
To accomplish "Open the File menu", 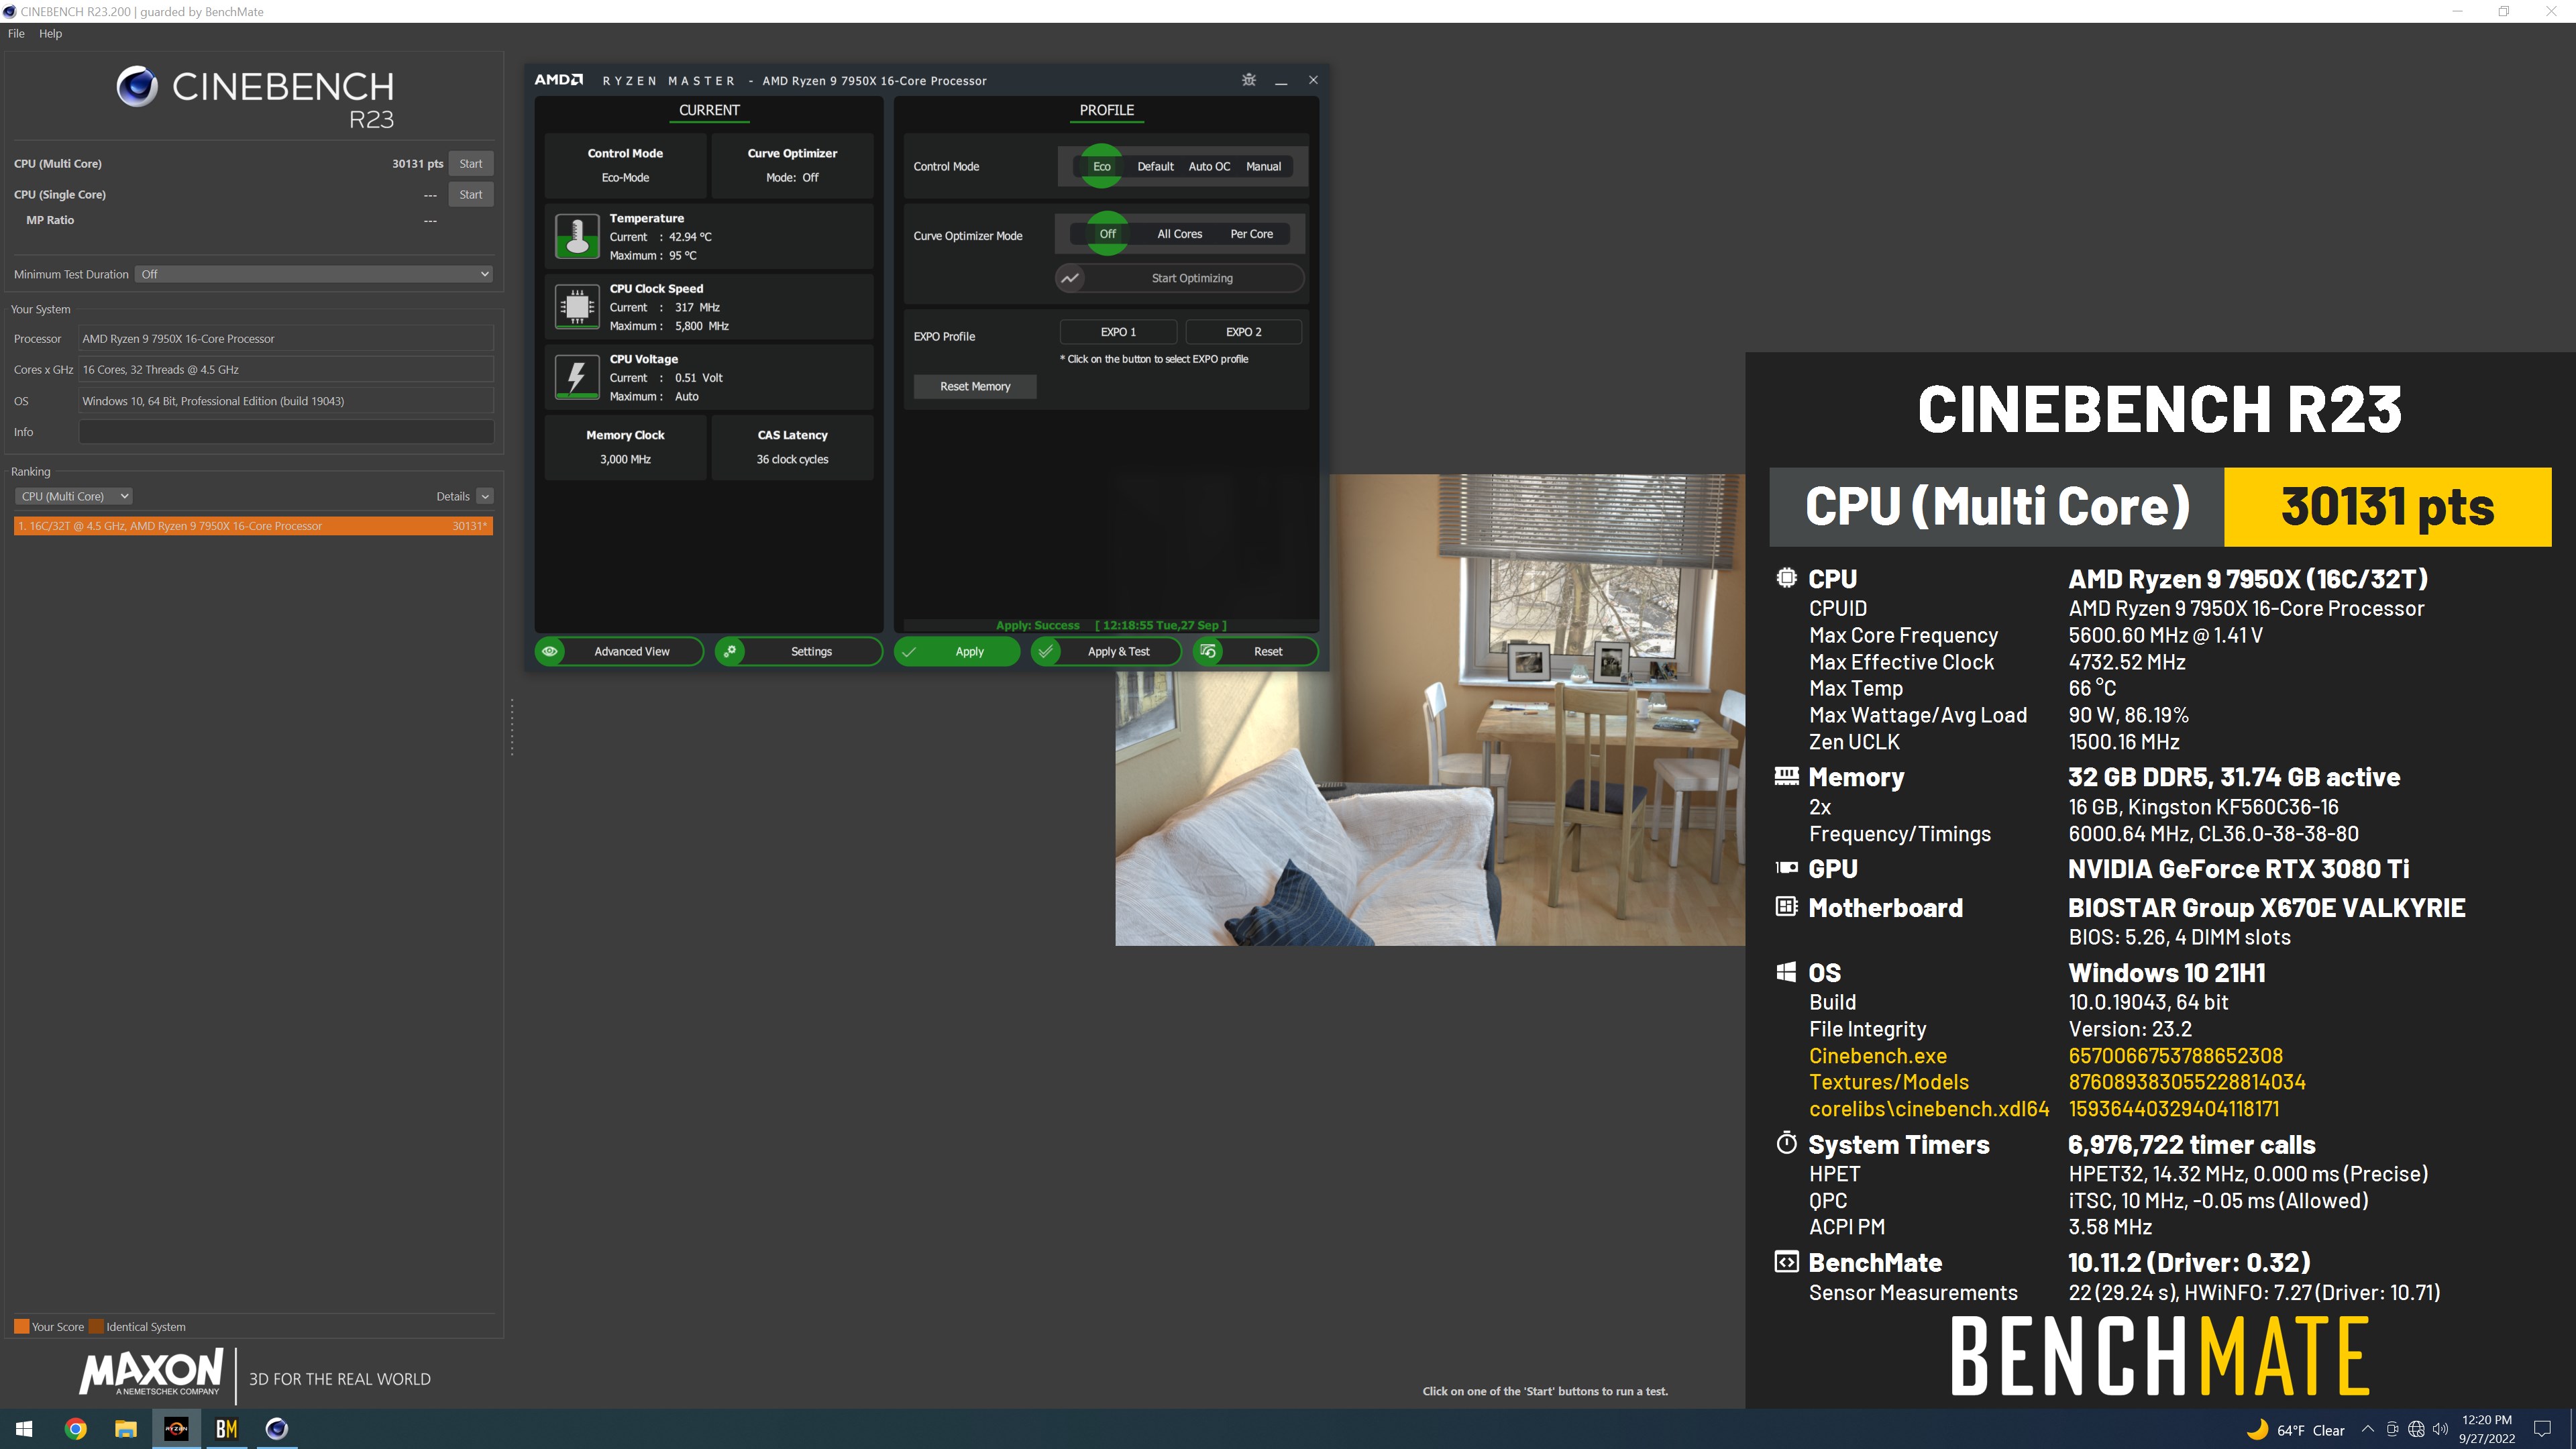I will (x=16, y=33).
